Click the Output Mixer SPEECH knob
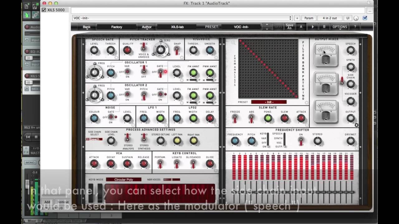Image resolution: width=399 pixels, height=224 pixels. (351, 50)
